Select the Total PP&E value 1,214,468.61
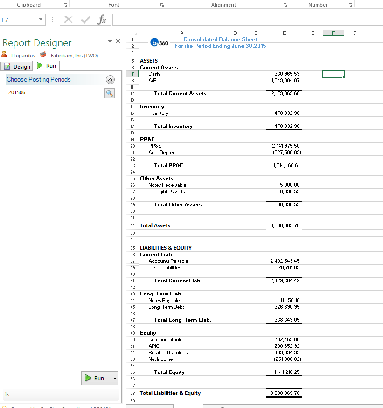This screenshot has height=408, width=383. pyautogui.click(x=284, y=166)
